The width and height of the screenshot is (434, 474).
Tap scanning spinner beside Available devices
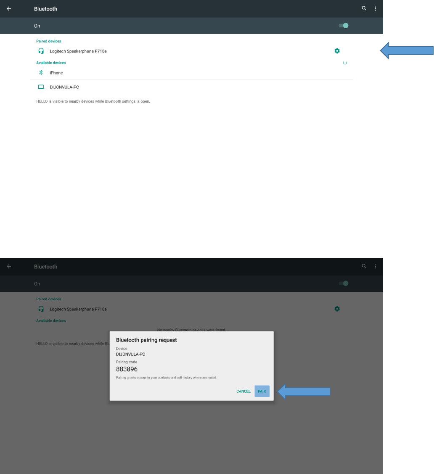(345, 63)
